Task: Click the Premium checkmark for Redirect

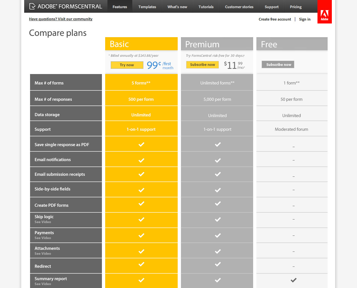Action: 218,264
